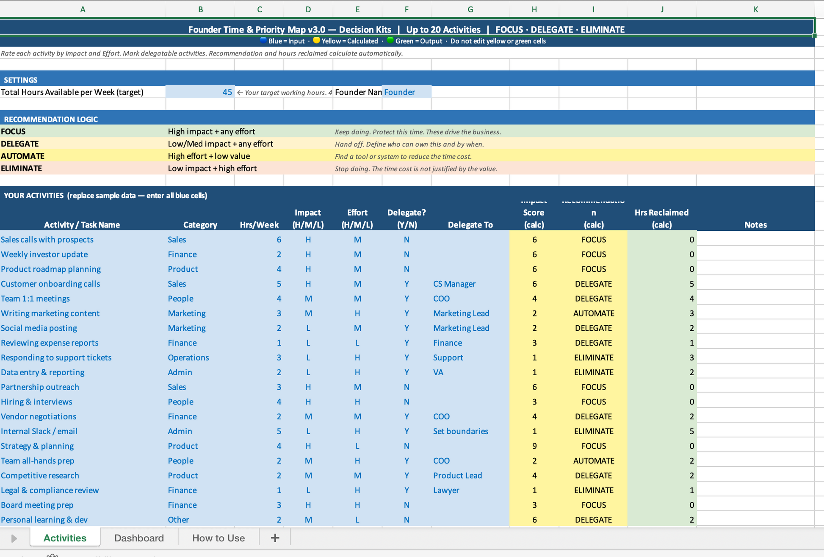Image resolution: width=824 pixels, height=557 pixels.
Task: Select the title banner cell Founder Time & Priority Map
Action: pos(406,29)
